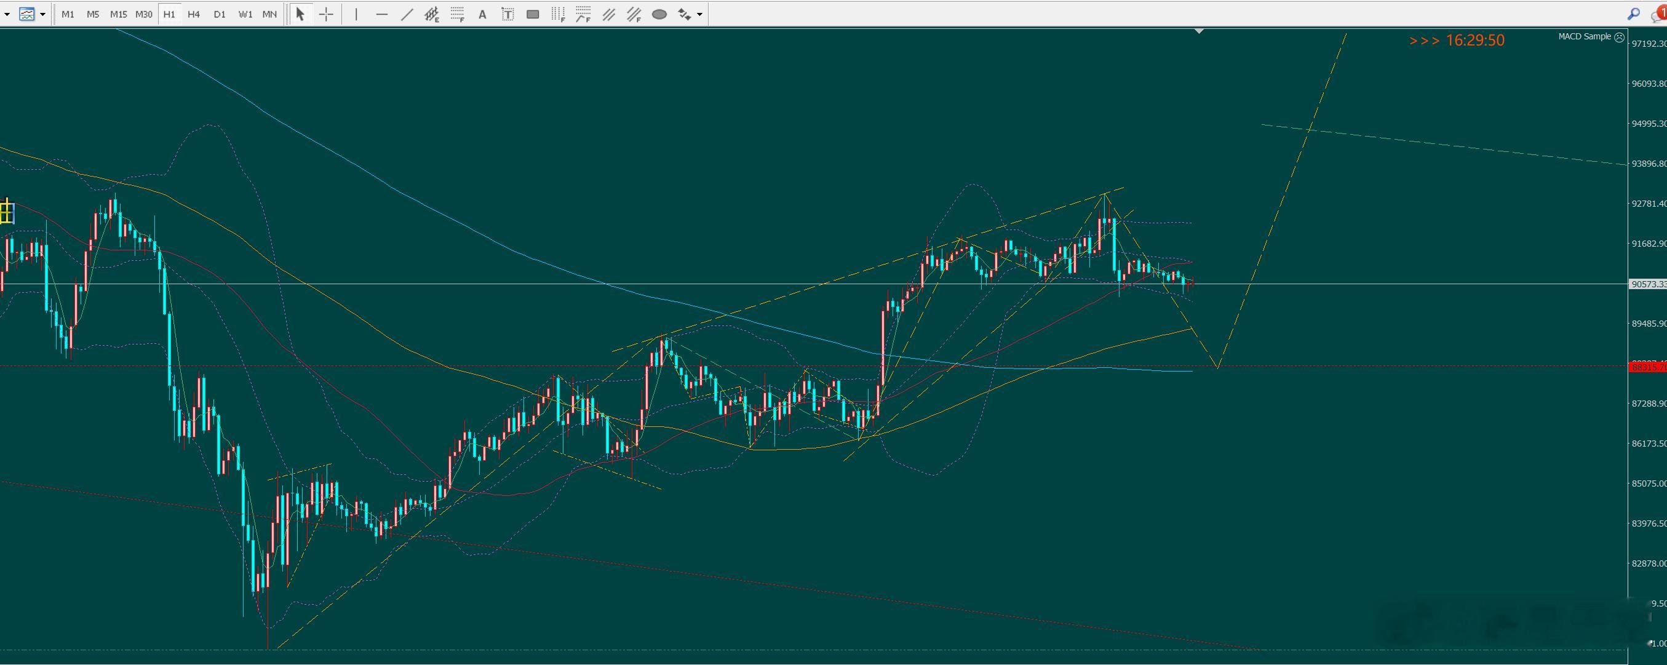This screenshot has height=665, width=1667.
Task: Select the crosshair tool
Action: 326,14
